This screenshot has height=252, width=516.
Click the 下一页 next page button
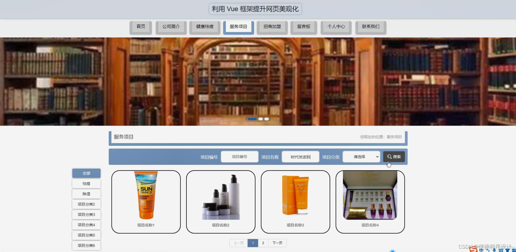(277, 243)
